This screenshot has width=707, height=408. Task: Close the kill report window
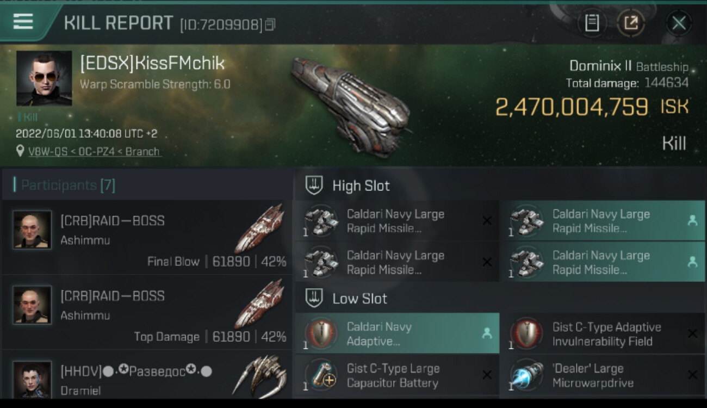679,23
